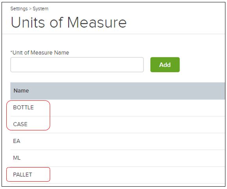Choose the EA unit row
227x189 pixels.
tap(117, 141)
